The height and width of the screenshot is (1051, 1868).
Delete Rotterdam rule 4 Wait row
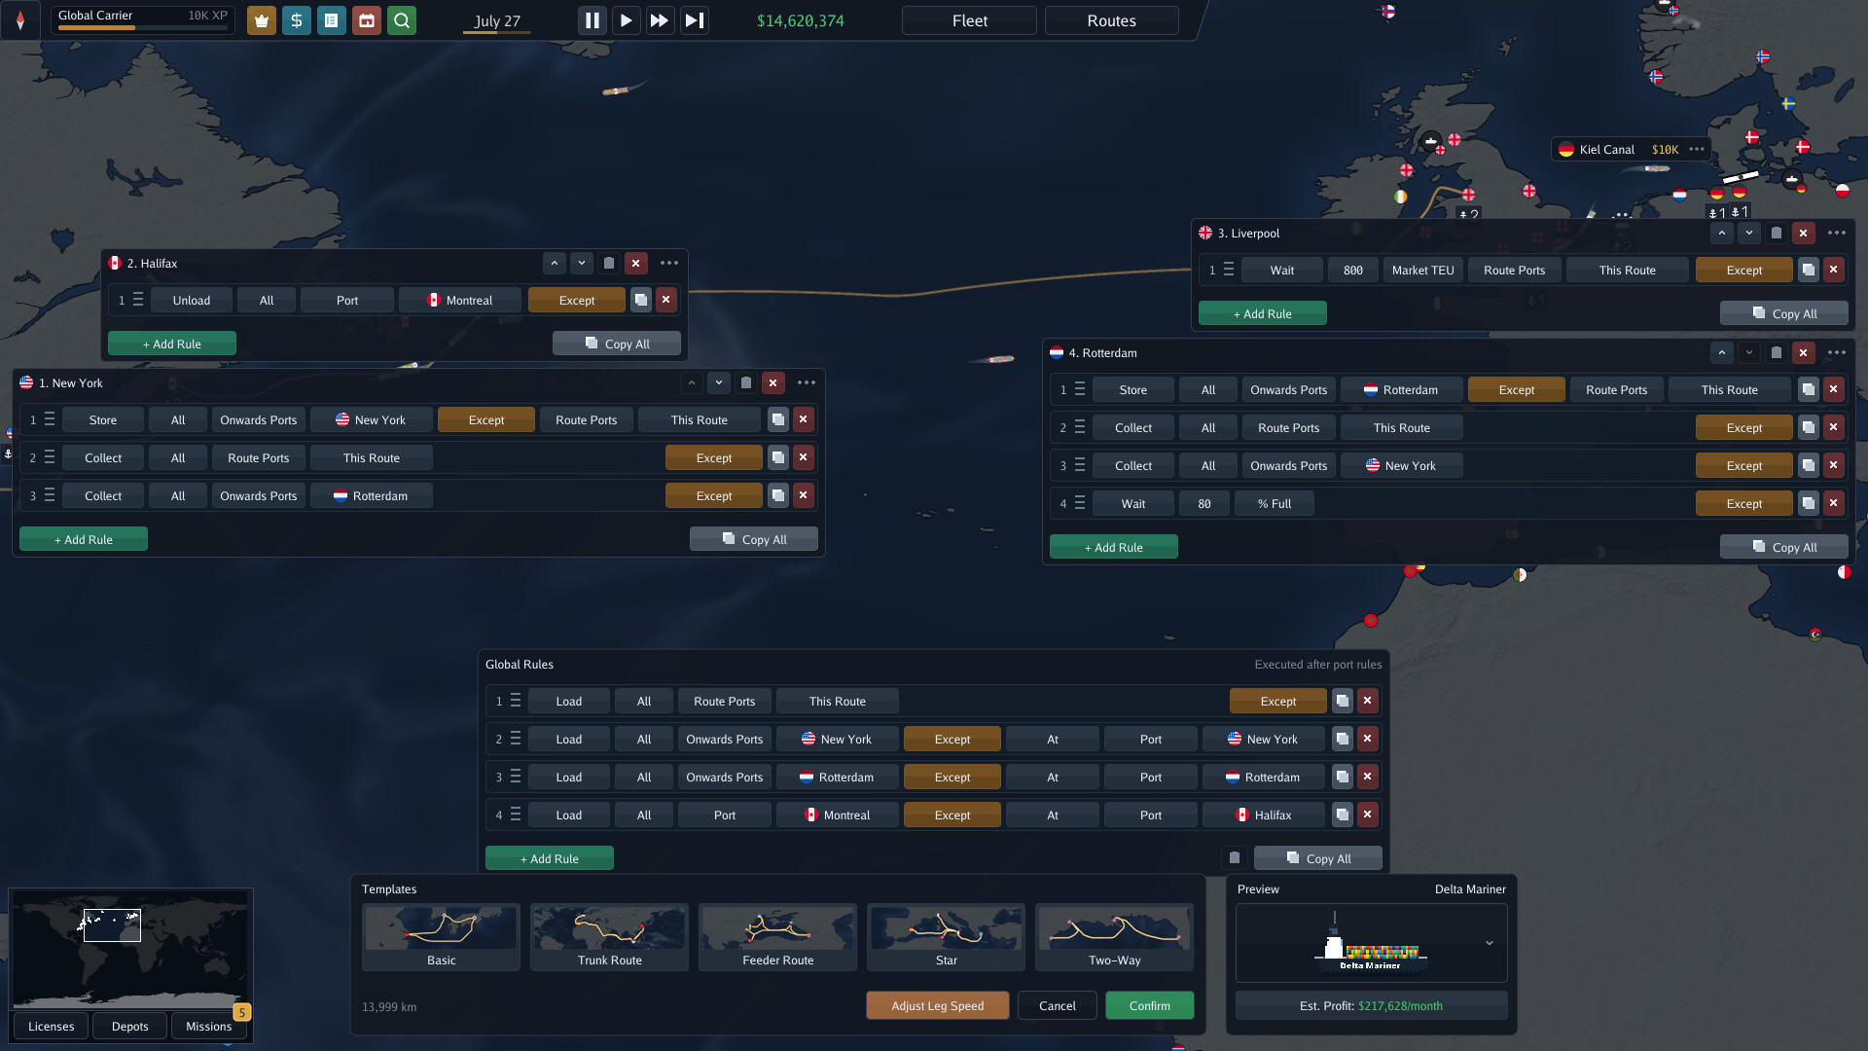tap(1833, 503)
